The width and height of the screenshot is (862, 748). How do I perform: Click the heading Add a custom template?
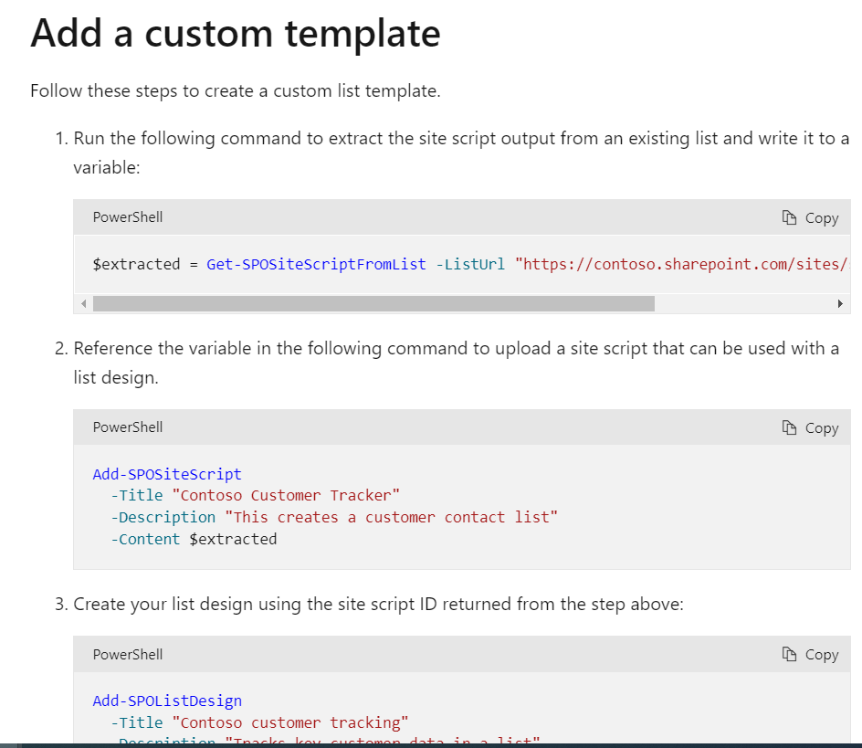tap(235, 34)
